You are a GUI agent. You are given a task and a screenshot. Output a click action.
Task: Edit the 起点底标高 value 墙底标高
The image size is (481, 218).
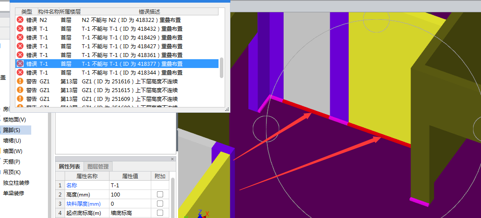point(130,213)
